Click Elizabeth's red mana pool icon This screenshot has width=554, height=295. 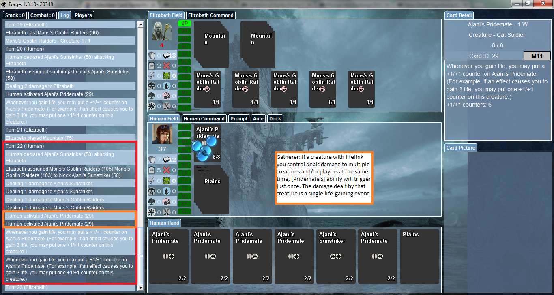(166, 96)
